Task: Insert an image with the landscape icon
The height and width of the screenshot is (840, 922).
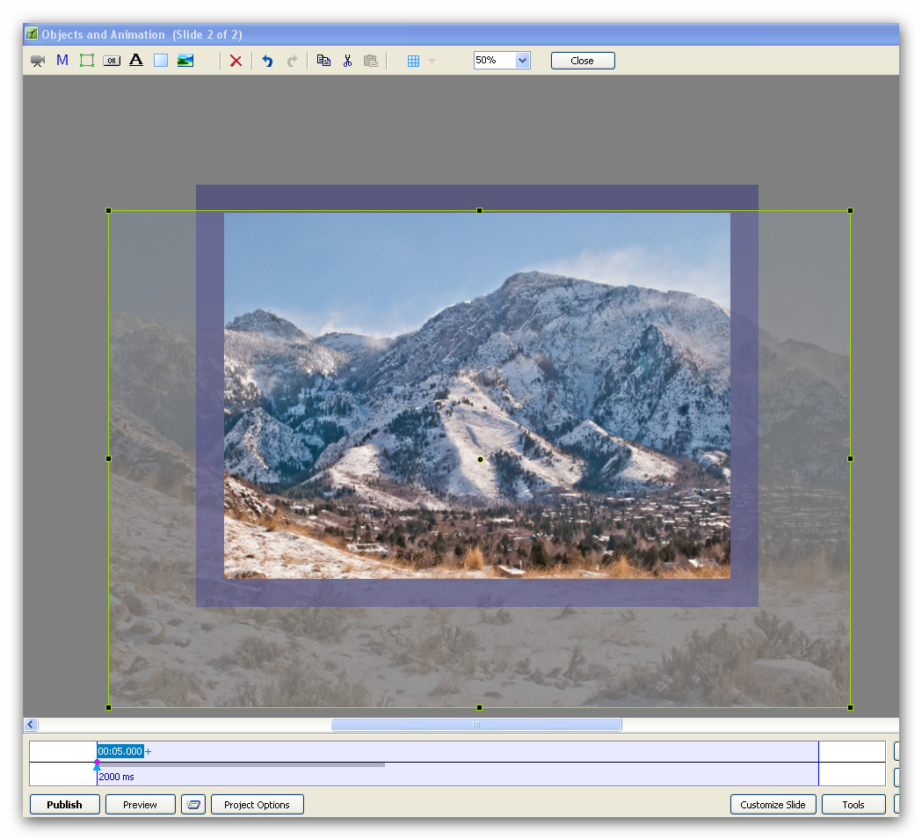Action: pyautogui.click(x=185, y=61)
